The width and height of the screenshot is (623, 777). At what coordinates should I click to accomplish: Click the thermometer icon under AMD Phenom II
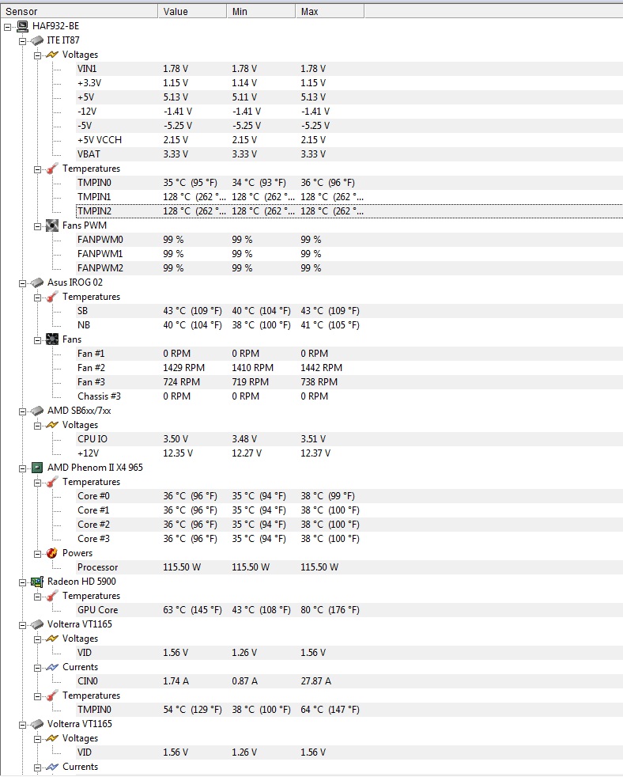click(52, 482)
